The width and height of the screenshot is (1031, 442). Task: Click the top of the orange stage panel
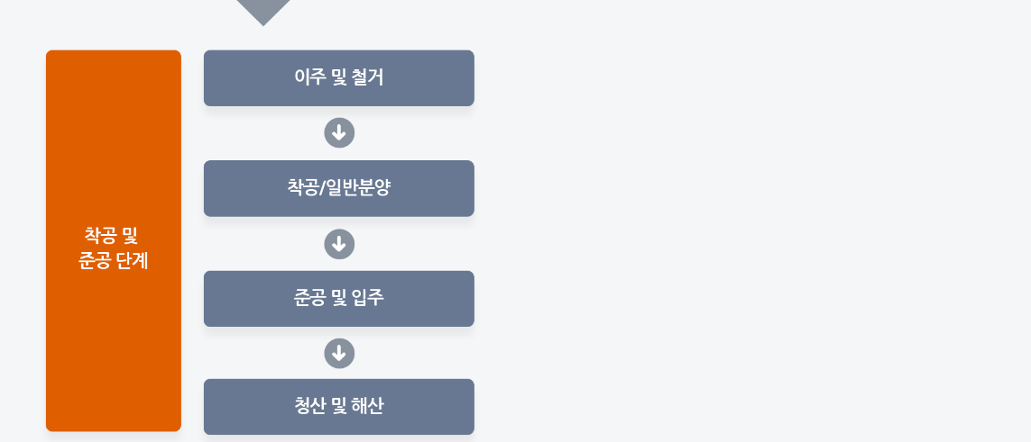pos(113,52)
